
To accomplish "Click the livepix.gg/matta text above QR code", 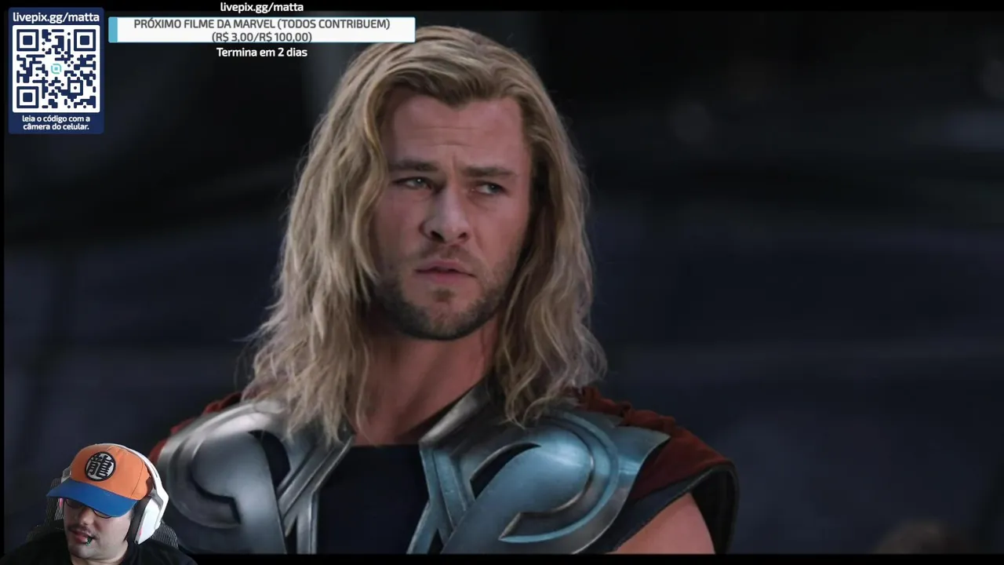I will click(x=56, y=16).
